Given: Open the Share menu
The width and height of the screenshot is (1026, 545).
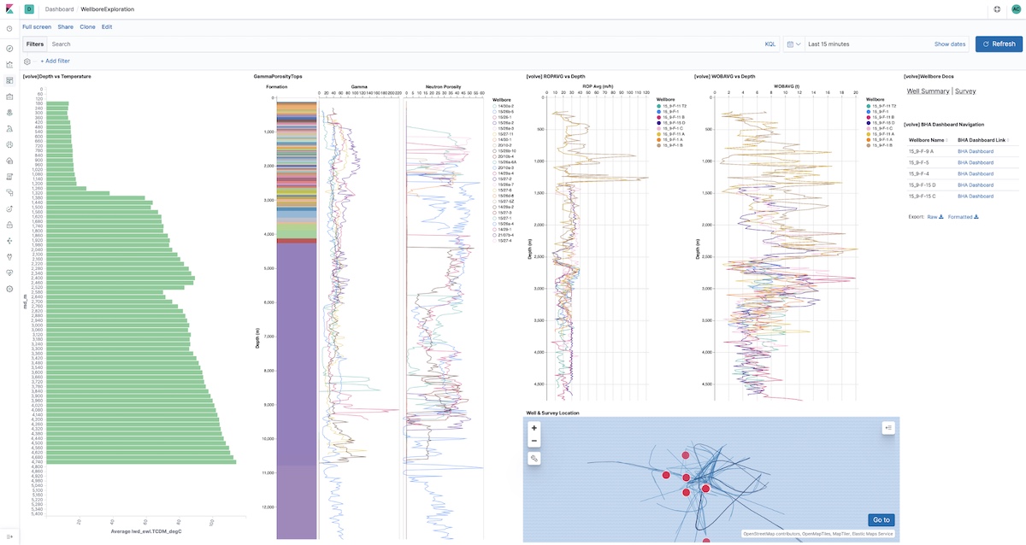Looking at the screenshot, I should pos(66,26).
